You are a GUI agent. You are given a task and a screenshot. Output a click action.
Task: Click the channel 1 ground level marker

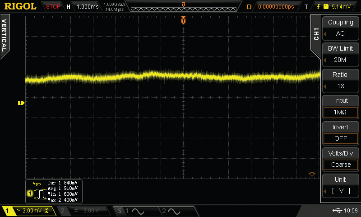pyautogui.click(x=20, y=103)
